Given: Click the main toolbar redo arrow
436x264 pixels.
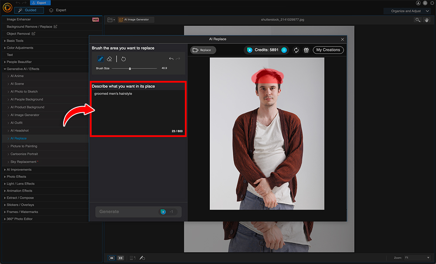Looking at the screenshot, I should pyautogui.click(x=24, y=3).
